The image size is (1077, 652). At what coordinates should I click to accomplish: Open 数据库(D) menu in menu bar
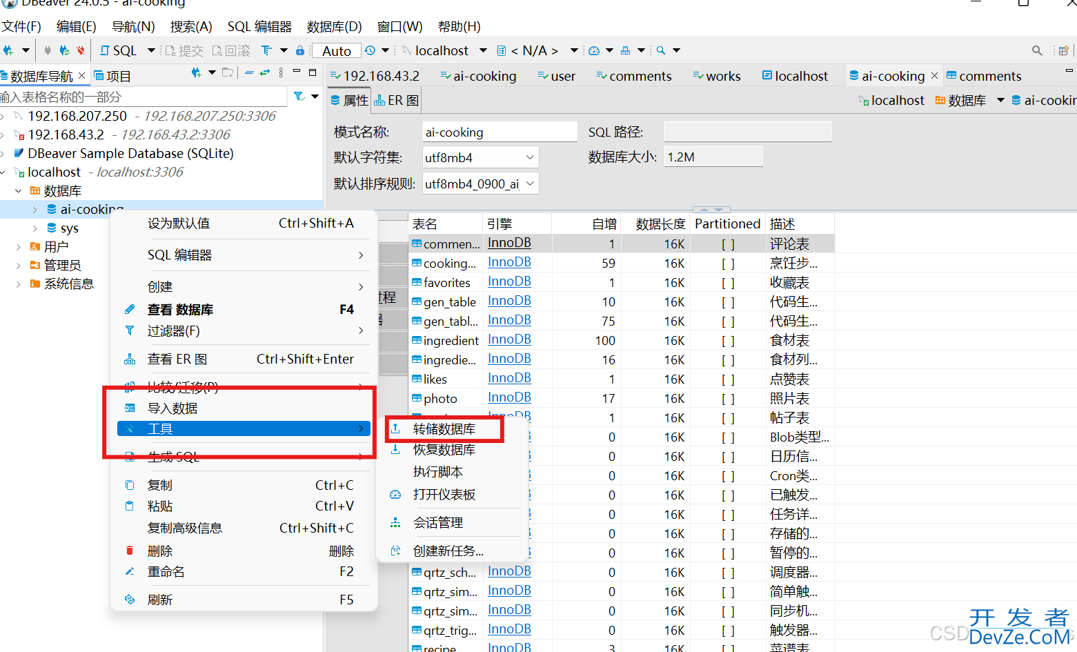[334, 26]
